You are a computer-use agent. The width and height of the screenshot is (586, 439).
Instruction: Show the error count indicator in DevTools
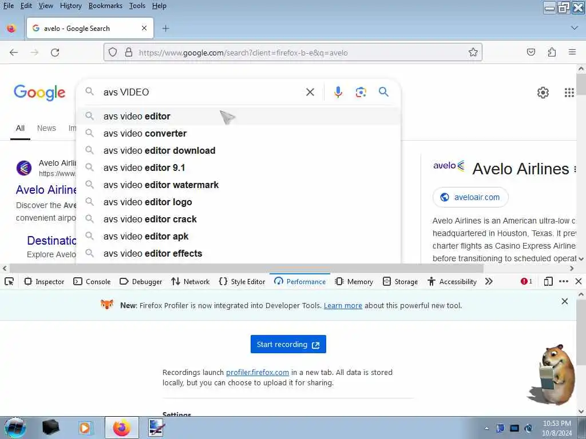click(x=526, y=281)
